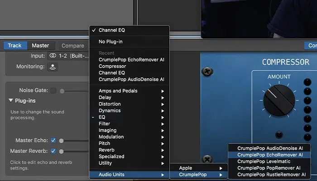Open the EQ submenu
The height and width of the screenshot is (181, 317).
tap(129, 117)
